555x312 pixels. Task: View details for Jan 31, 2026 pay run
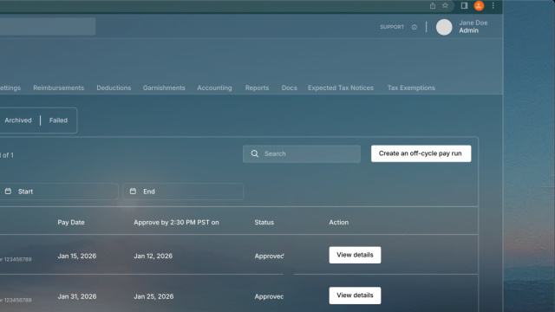pos(355,296)
